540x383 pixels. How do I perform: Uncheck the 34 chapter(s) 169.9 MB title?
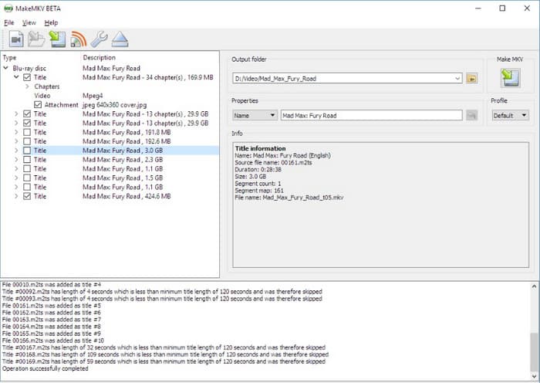click(x=27, y=77)
